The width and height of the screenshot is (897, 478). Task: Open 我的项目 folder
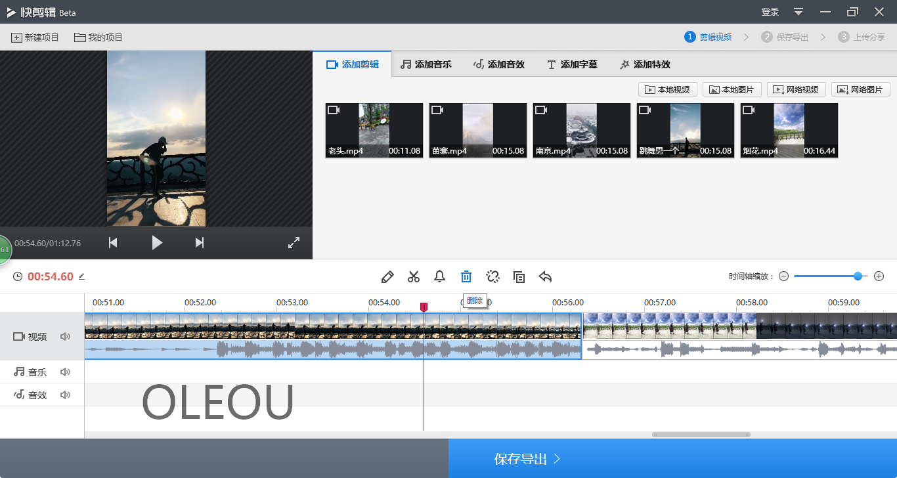98,37
